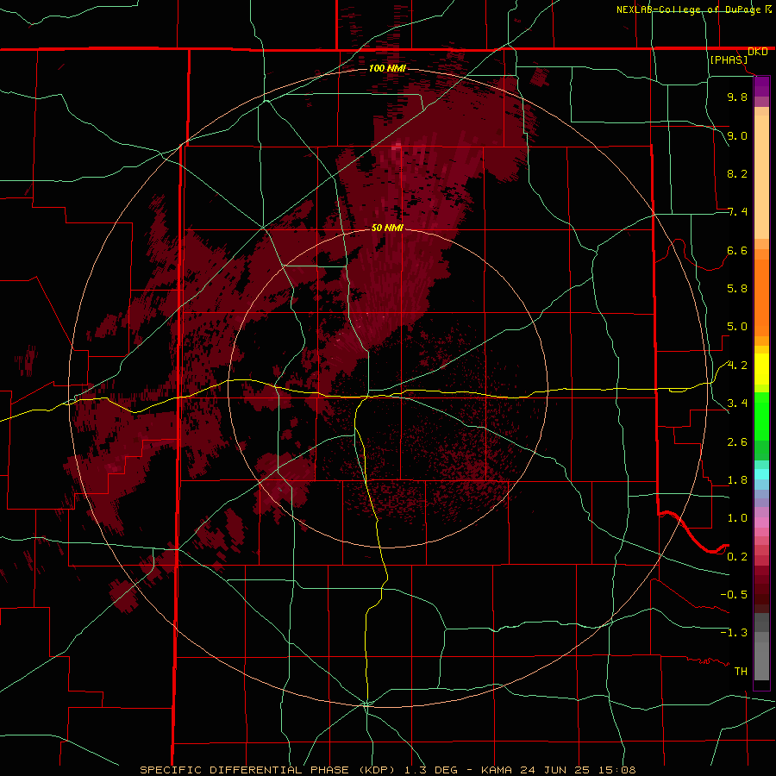Pick the pink color band in legend
The width and height of the screenshot is (776, 776).
[761, 523]
